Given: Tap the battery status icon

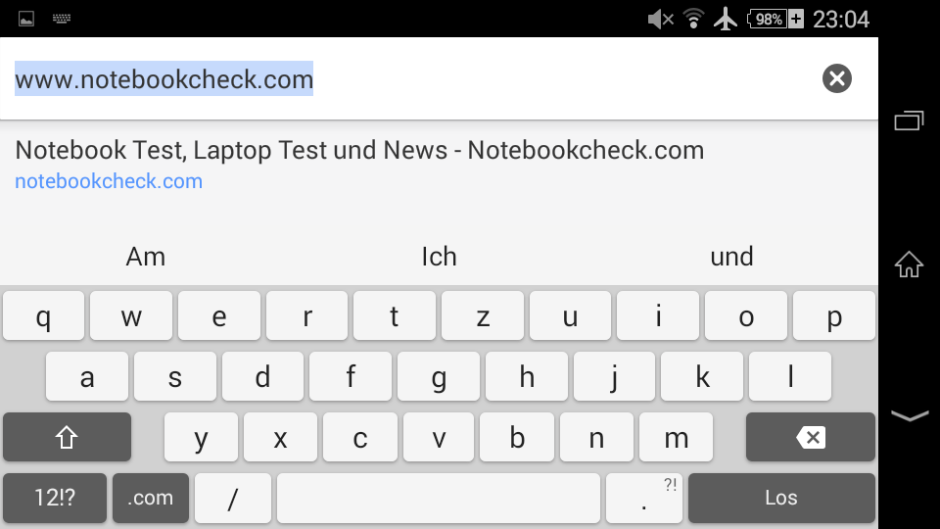Looking at the screenshot, I should (775, 20).
